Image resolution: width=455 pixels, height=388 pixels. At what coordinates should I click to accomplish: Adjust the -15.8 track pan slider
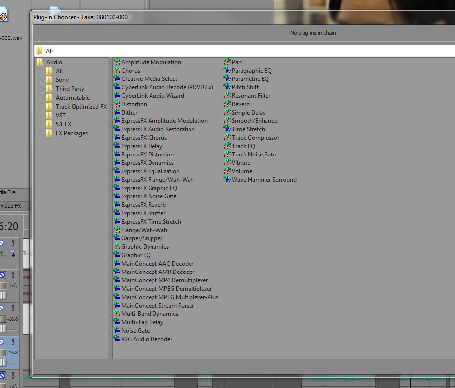[4, 362]
